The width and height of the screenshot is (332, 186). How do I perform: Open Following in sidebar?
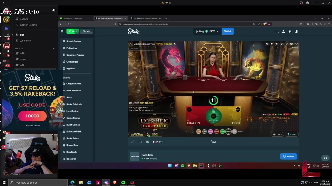[71, 48]
